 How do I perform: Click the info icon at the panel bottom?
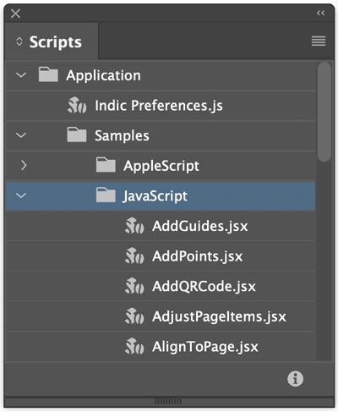295,379
